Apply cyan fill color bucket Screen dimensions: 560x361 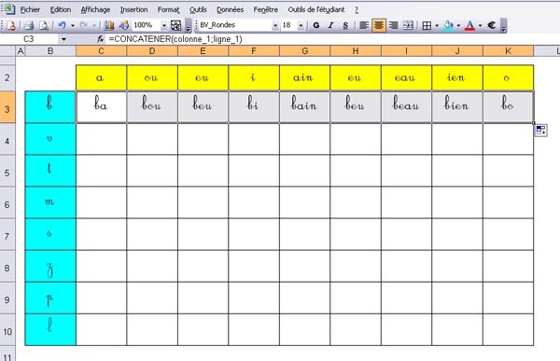tap(448, 25)
